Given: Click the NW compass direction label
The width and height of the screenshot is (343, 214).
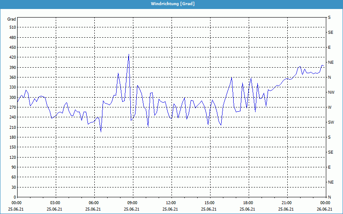Looking at the screenshot, I should click(x=331, y=92).
